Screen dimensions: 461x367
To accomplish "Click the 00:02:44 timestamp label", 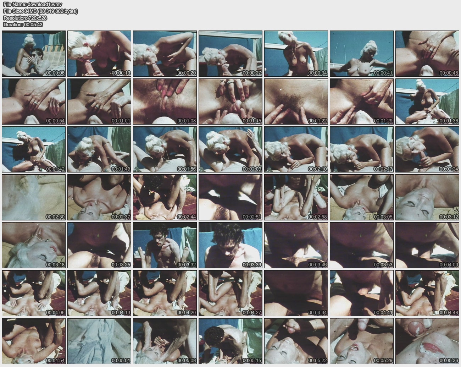I will (187, 217).
